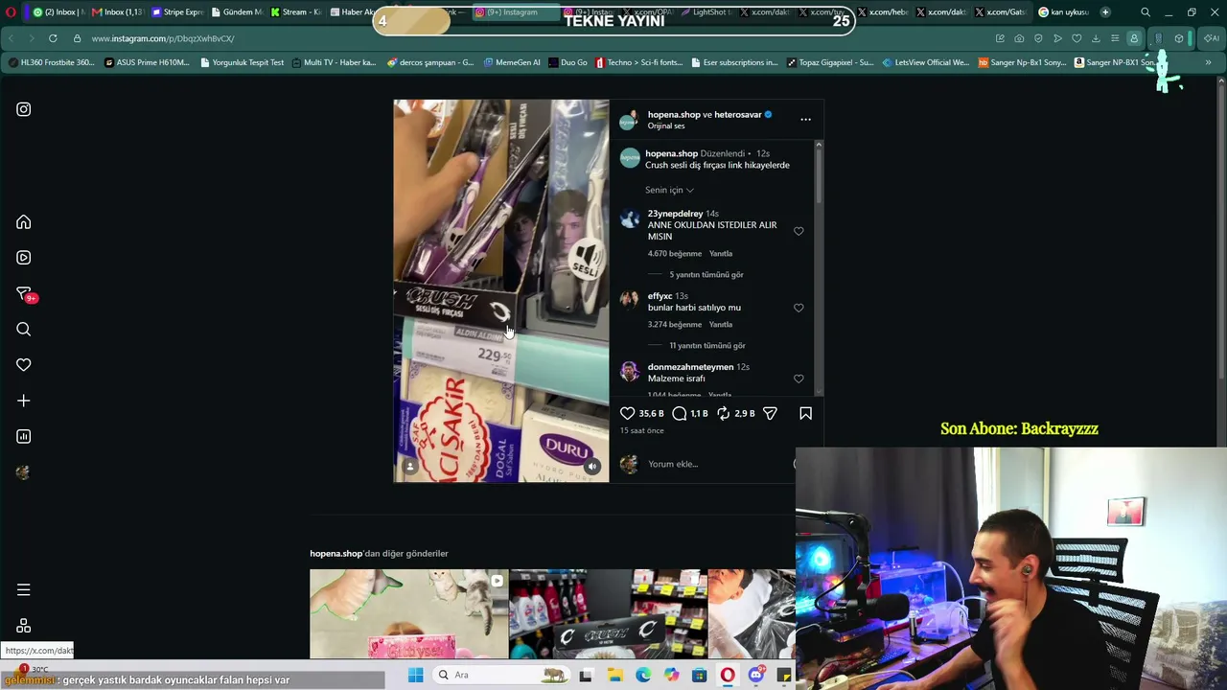Reply to 23ynepdelrey's comment via Yanıtla
This screenshot has height=690, width=1227.
[720, 254]
